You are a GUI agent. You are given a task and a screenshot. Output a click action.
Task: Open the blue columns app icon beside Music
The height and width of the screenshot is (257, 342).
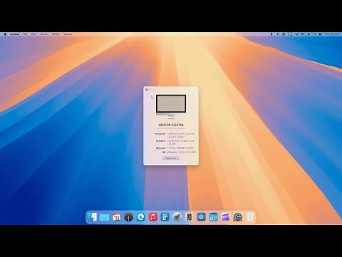[165, 217]
